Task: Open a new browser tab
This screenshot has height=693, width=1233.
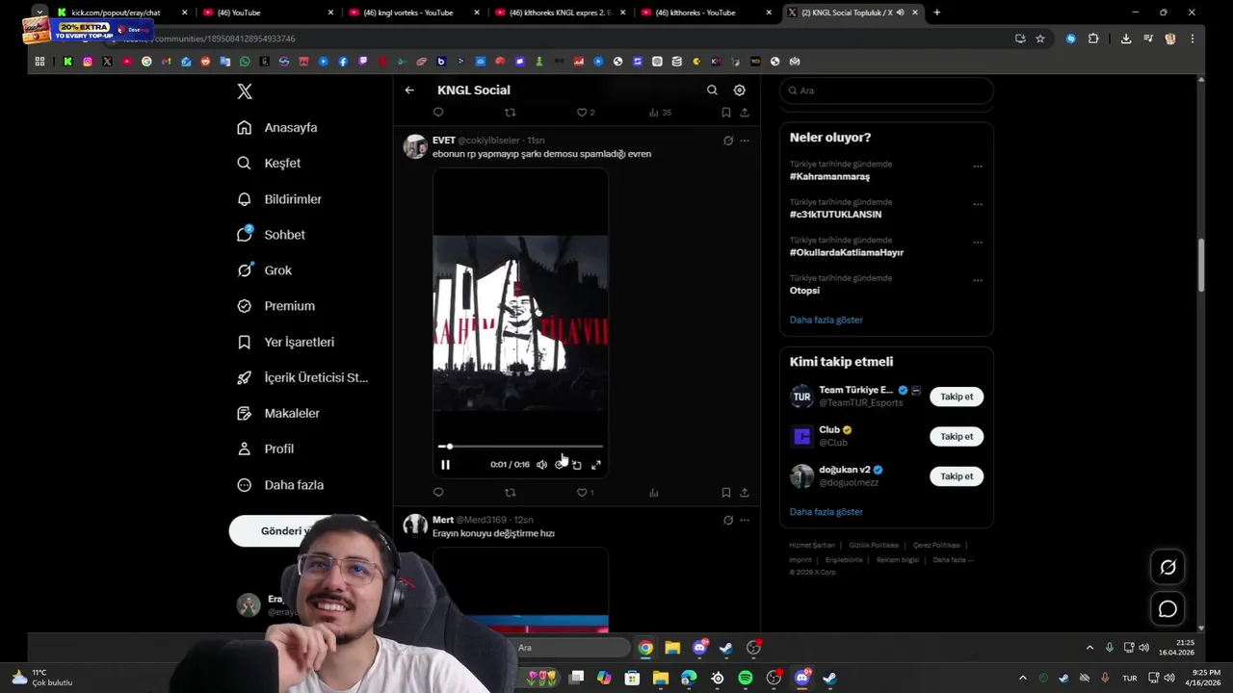Action: (x=936, y=13)
